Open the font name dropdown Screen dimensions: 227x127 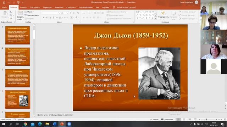[59, 13]
